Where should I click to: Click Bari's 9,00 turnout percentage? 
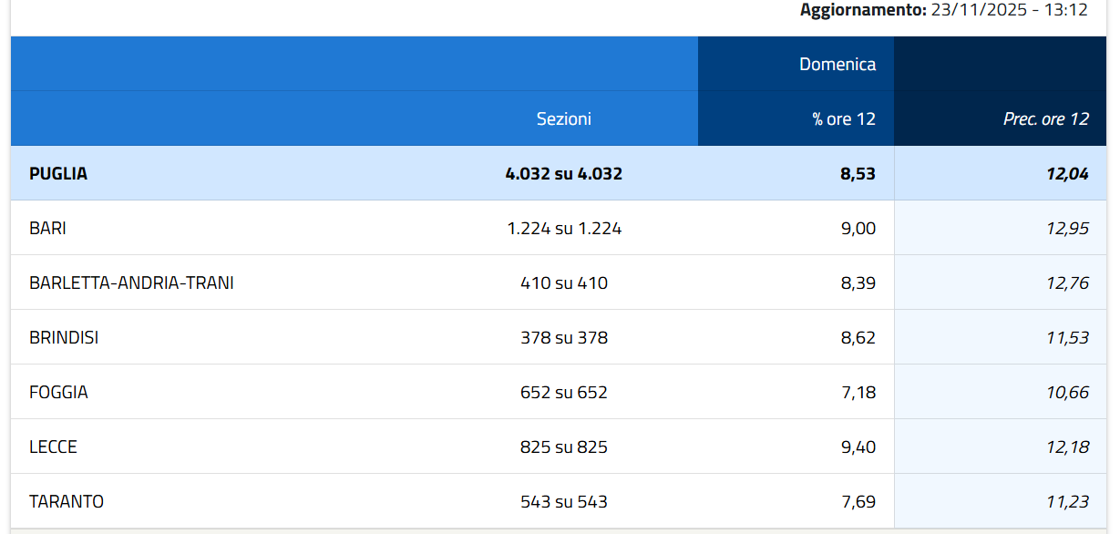click(858, 228)
